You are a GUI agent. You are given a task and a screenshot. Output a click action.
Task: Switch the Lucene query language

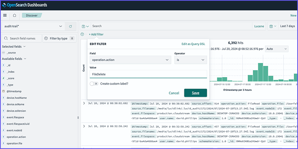pos(259,26)
